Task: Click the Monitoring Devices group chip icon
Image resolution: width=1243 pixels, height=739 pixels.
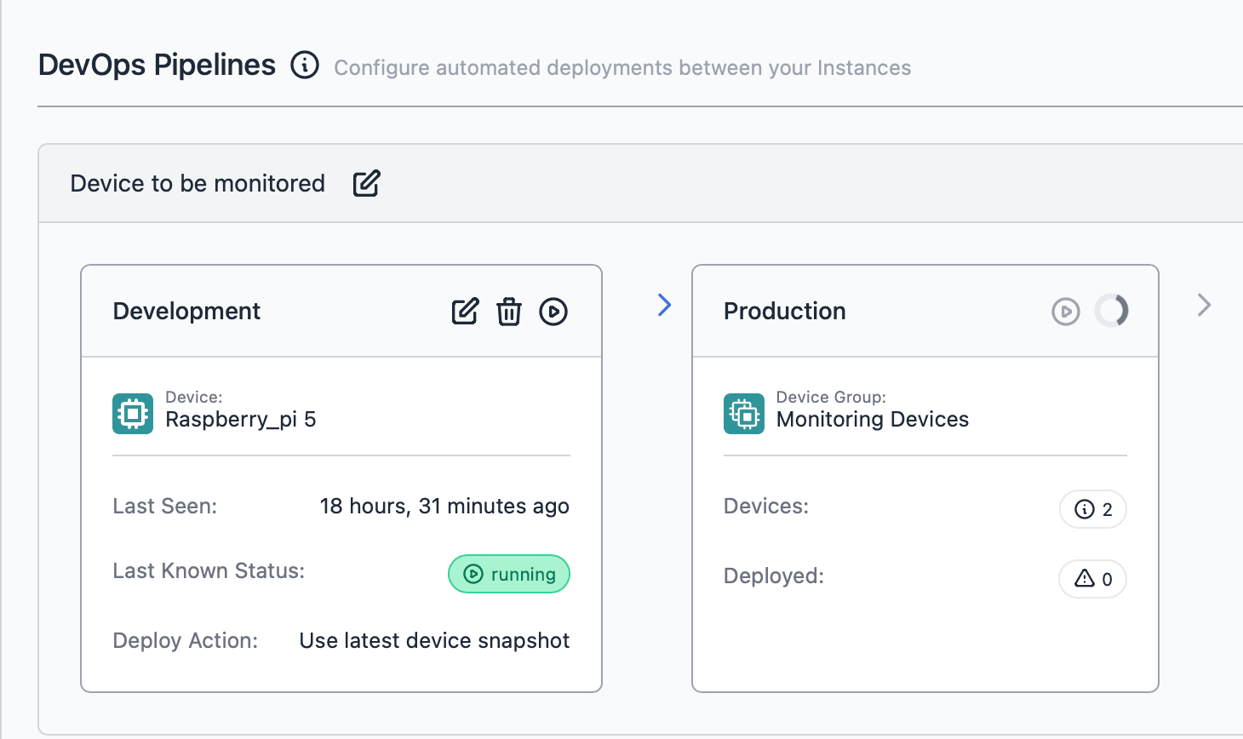Action: 743,413
